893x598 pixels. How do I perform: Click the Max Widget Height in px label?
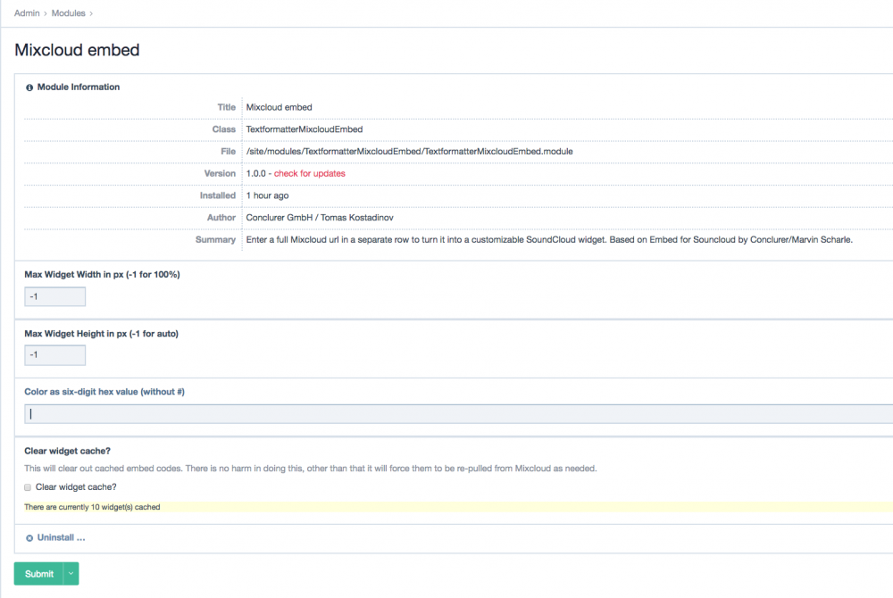click(102, 334)
